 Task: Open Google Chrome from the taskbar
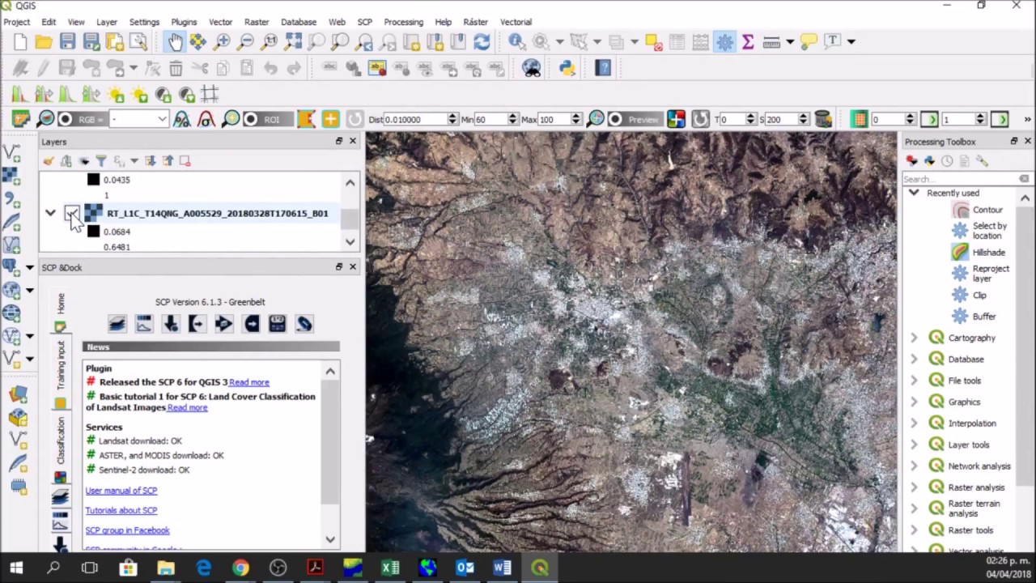(x=240, y=568)
